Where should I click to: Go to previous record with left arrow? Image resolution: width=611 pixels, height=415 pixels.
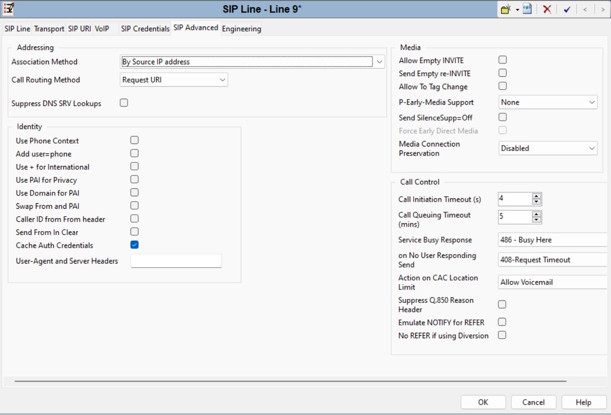[x=586, y=9]
